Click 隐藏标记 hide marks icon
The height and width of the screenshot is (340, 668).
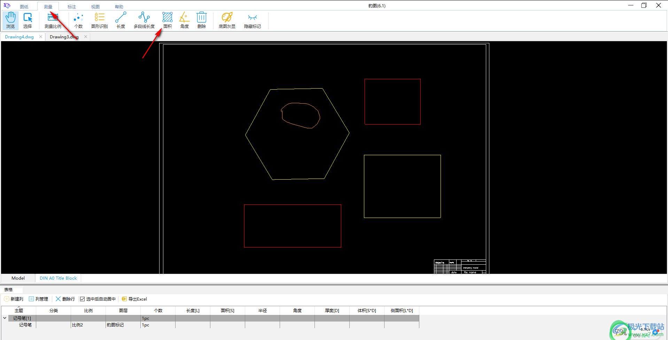[253, 20]
